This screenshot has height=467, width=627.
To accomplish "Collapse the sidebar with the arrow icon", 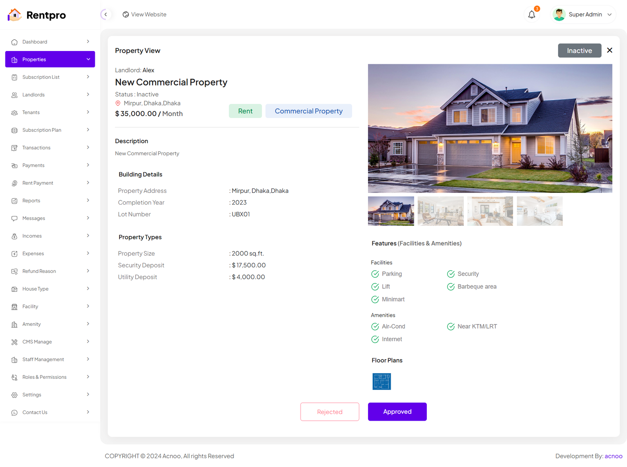I will pyautogui.click(x=105, y=15).
